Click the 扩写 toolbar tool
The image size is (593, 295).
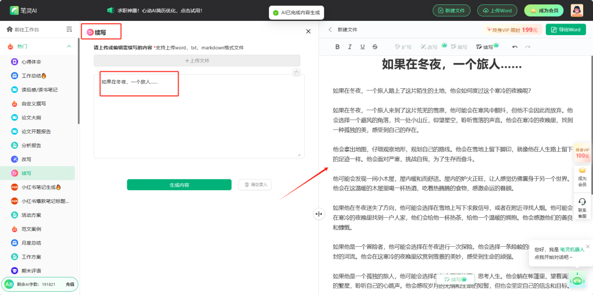click(403, 47)
